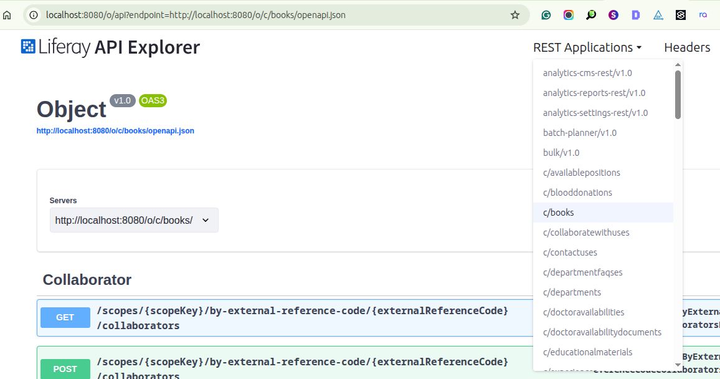Choose the highlighted c/books application
Screen dimensions: 720x379
point(603,213)
